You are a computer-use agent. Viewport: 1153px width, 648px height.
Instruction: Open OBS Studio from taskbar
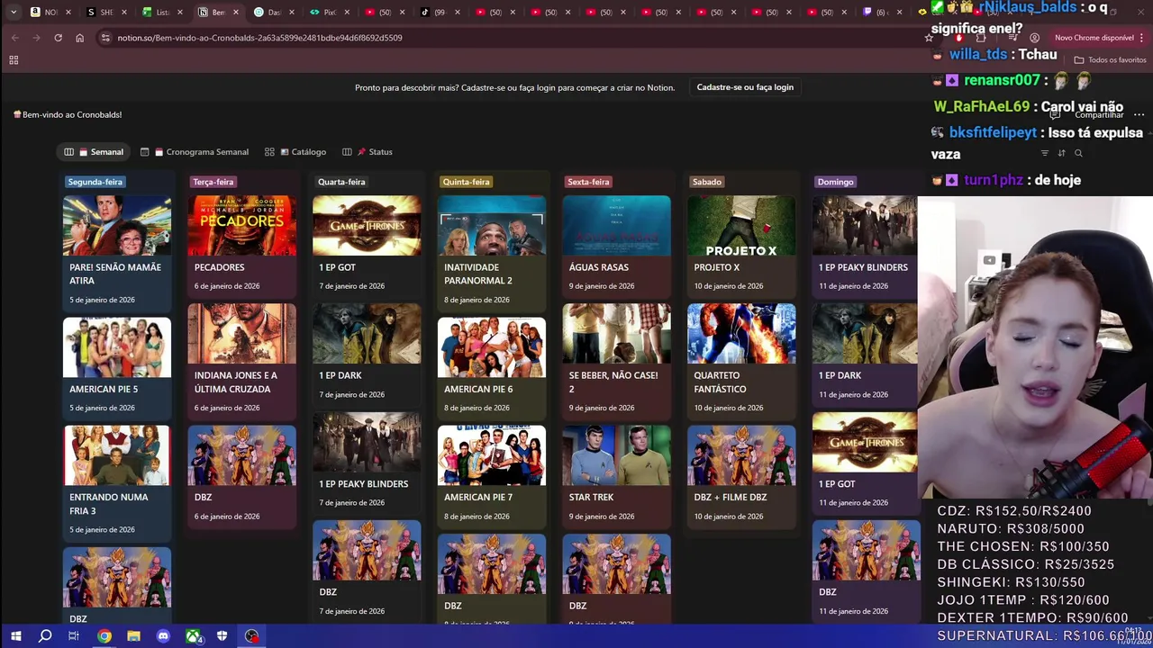tap(251, 636)
